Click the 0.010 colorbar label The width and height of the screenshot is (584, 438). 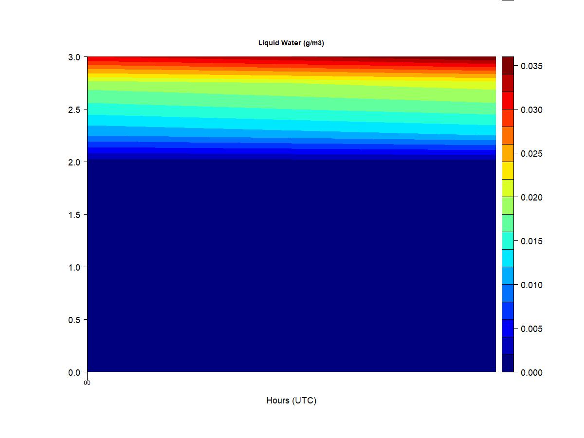point(531,285)
